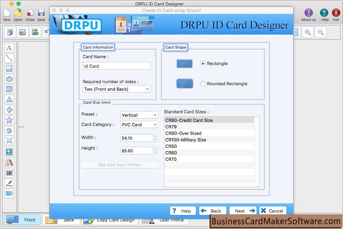The image size is (343, 229).
Task: Select the Rectangle shape tool
Action: click(x=9, y=68)
